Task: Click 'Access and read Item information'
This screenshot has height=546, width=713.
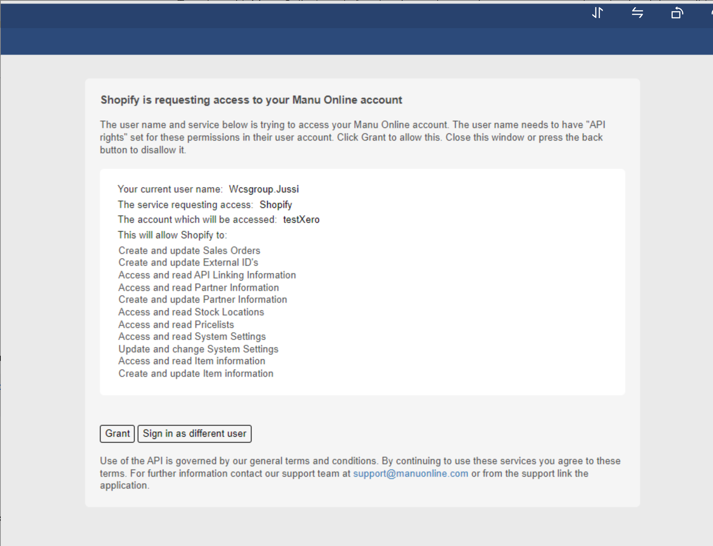Action: point(192,361)
